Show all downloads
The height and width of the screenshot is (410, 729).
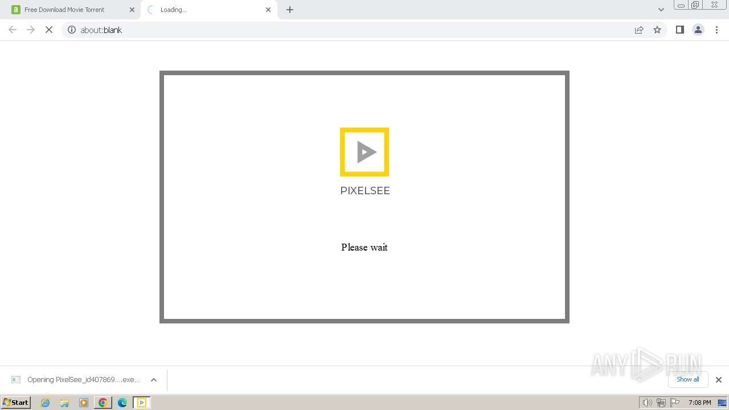pyautogui.click(x=688, y=379)
